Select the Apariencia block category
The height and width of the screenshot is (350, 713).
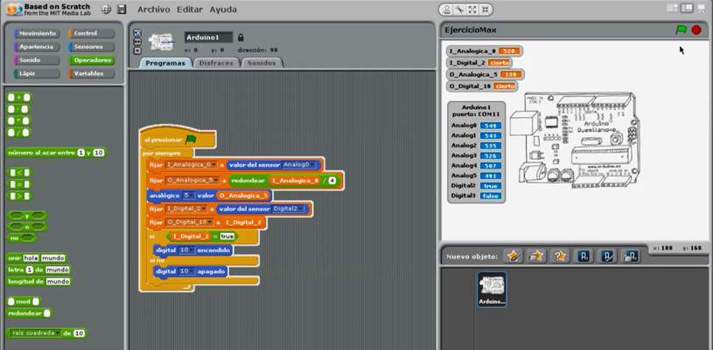(x=37, y=47)
